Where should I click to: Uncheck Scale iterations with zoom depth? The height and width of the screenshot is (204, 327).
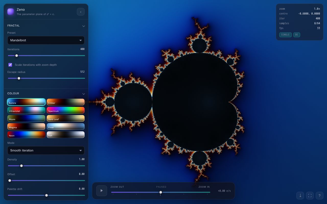point(10,65)
